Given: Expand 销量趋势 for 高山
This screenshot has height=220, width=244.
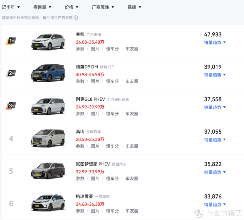Looking at the screenshot, I should tap(215, 140).
